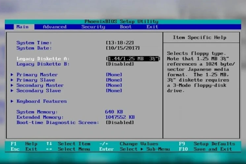
Task: Click the System Memory label
Action: [x=37, y=112]
